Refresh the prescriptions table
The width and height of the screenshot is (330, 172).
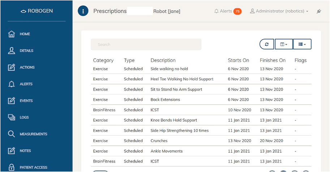click(267, 44)
